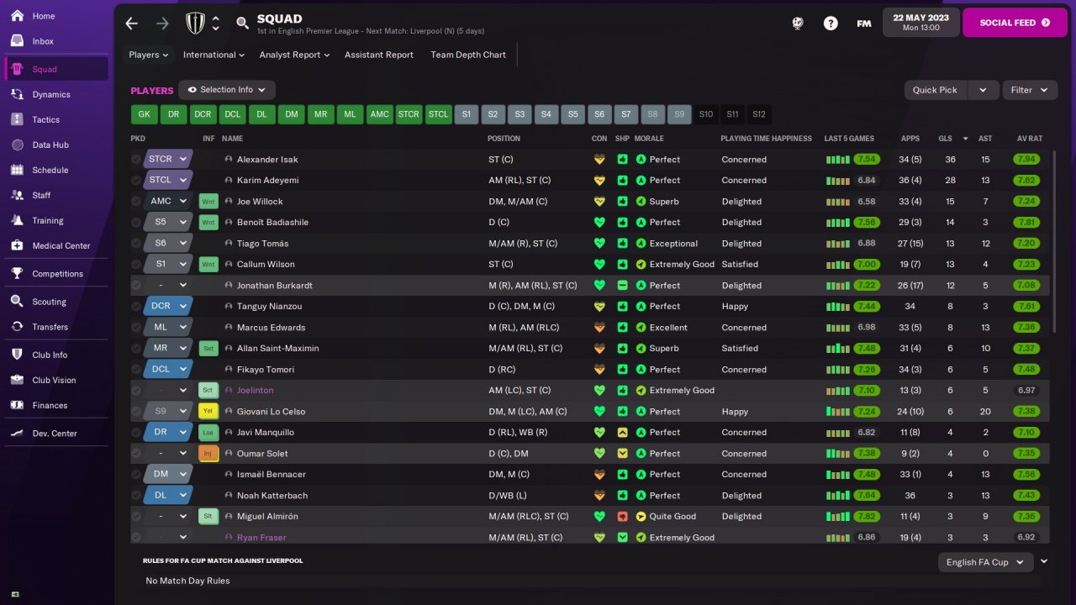
Task: Open Ryan Fraser's player profile
Action: point(261,537)
